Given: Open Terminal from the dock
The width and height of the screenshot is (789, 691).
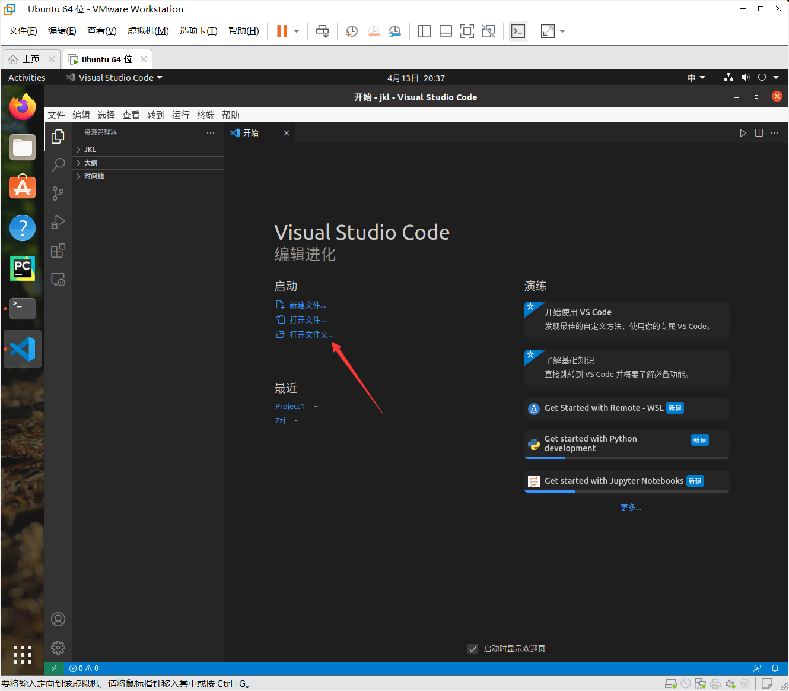Looking at the screenshot, I should click(x=23, y=309).
